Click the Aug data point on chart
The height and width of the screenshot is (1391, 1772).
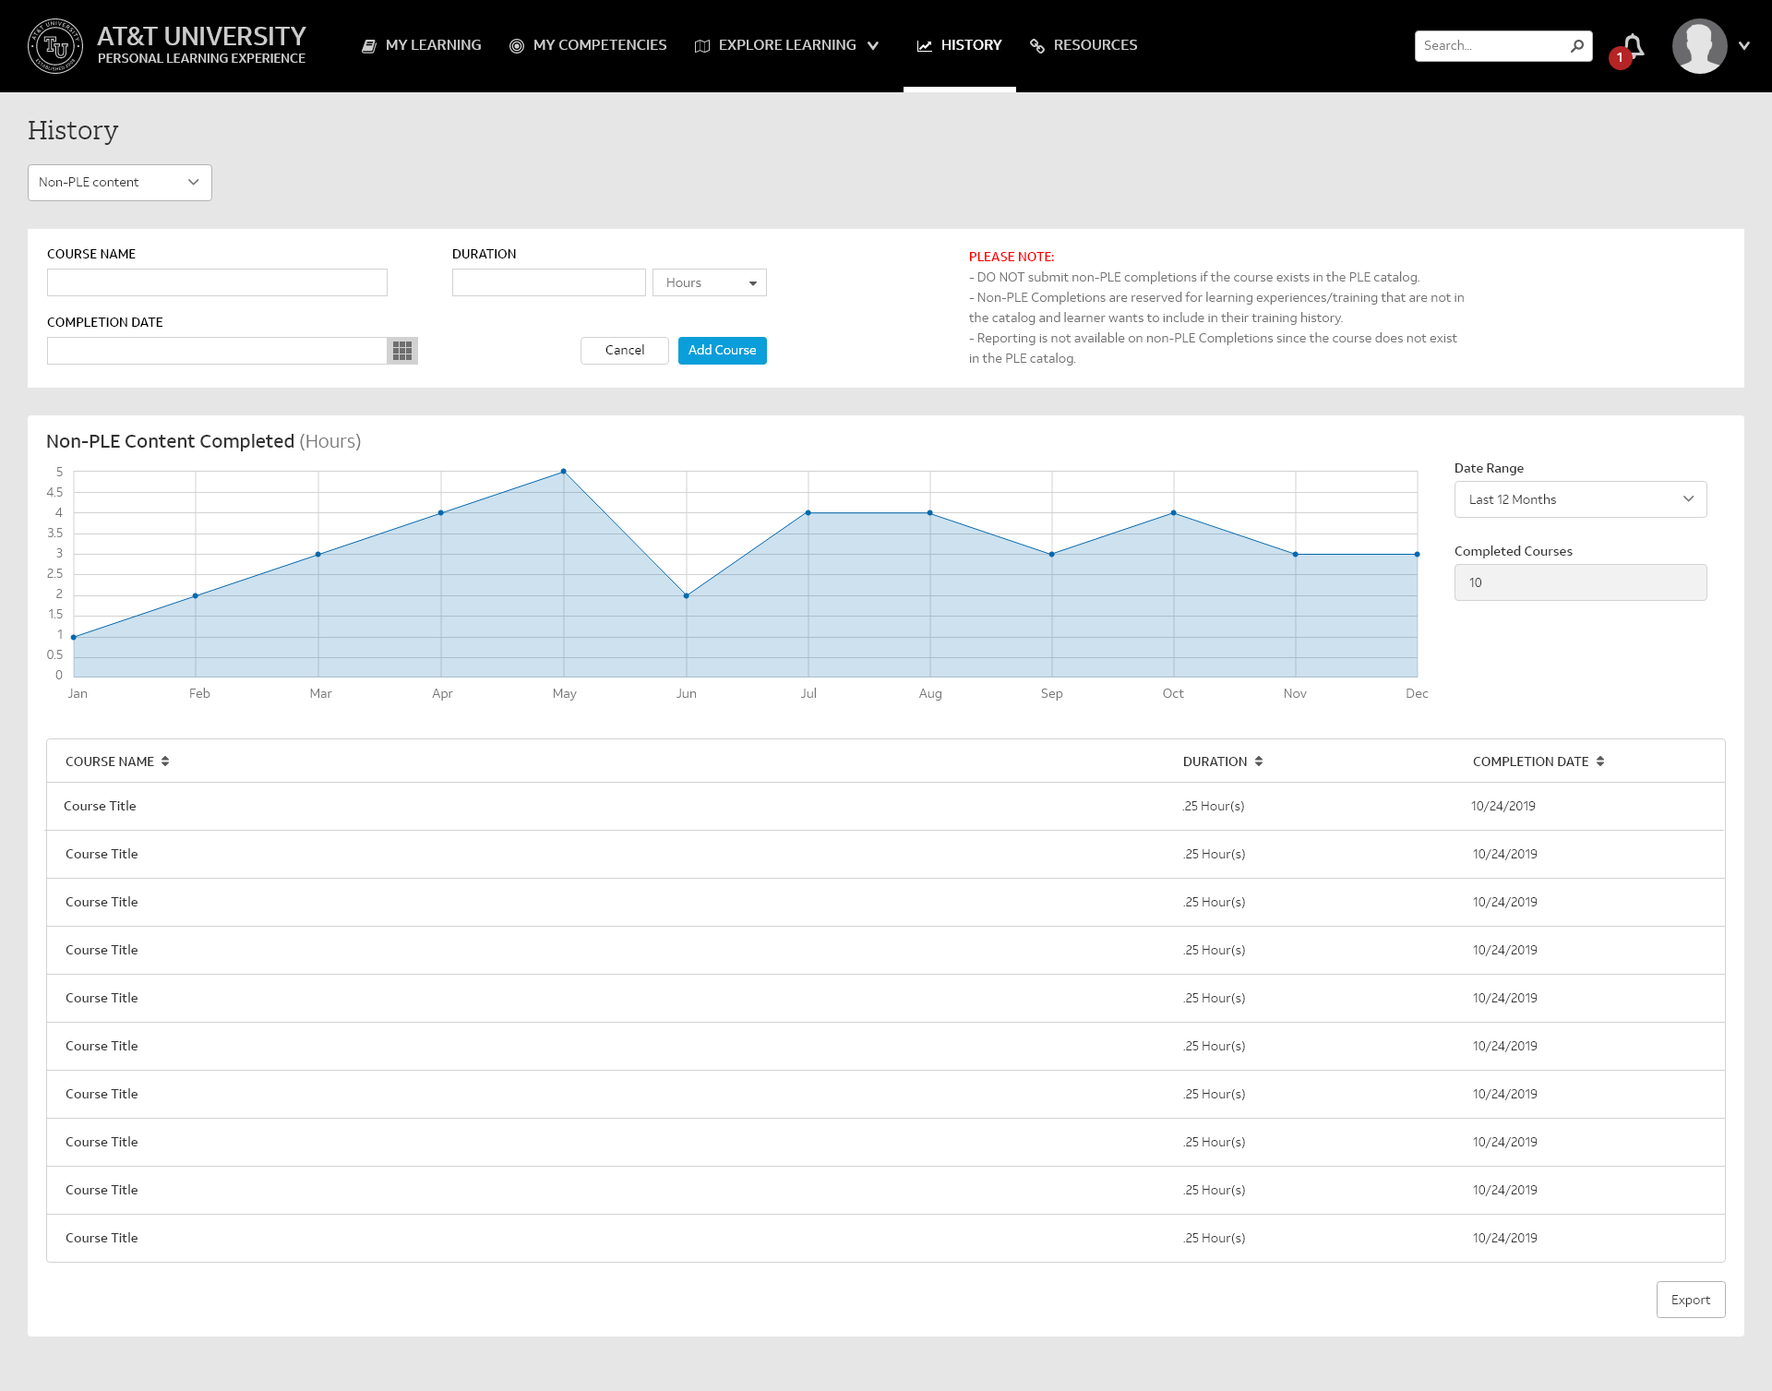click(930, 513)
